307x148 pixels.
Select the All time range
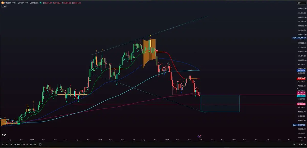[x=35, y=144]
